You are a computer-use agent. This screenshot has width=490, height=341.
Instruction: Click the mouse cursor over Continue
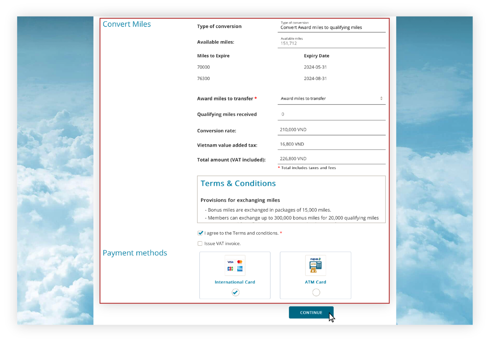coord(331,316)
